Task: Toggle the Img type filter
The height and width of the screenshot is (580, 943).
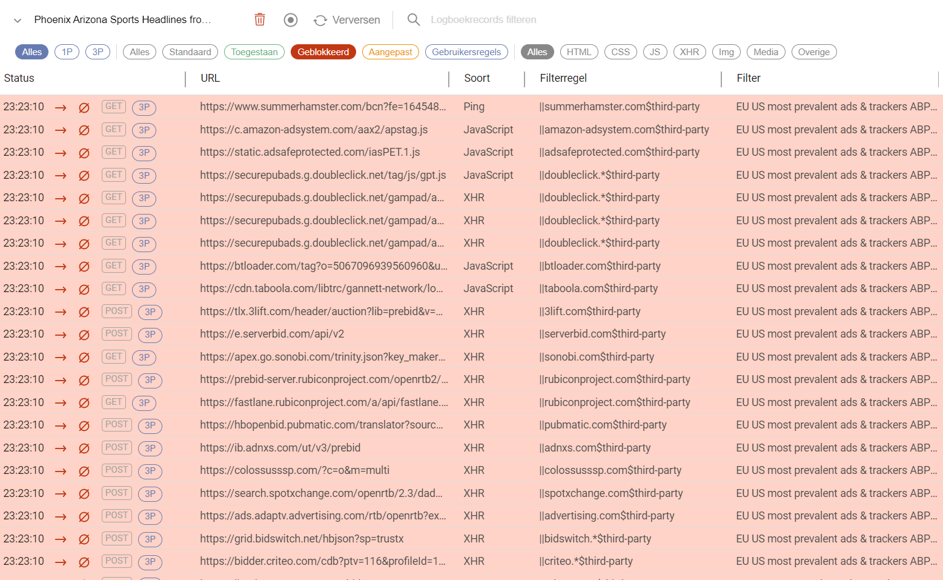Action: click(727, 52)
